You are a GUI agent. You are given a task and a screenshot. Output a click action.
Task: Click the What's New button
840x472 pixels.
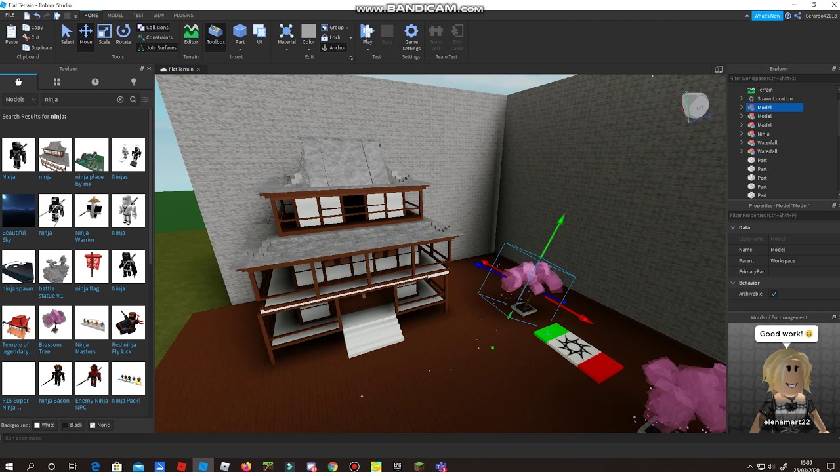(767, 16)
